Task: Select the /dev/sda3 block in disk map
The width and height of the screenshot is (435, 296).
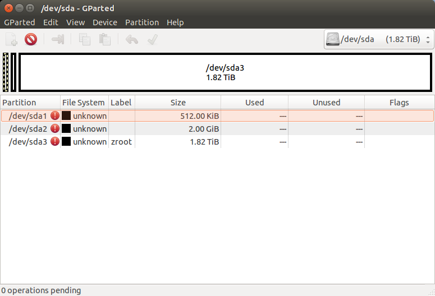Action: tap(225, 72)
